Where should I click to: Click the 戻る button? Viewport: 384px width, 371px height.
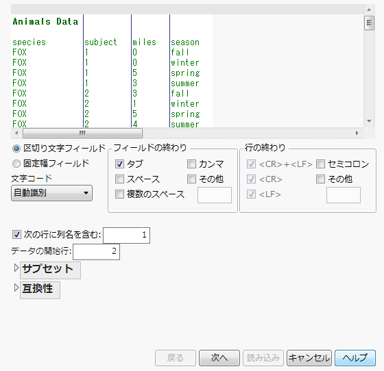[x=176, y=358]
